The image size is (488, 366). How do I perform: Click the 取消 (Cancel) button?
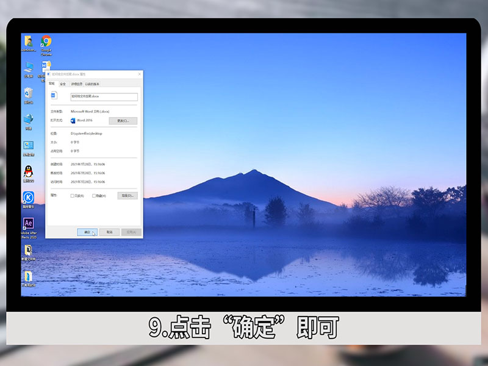(x=108, y=231)
